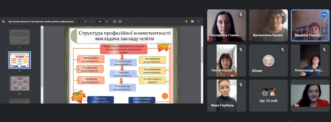Viewport: 331px width, 122px height.
Task: Select page 3 thumbnail in sidebar
Action: coord(20,83)
